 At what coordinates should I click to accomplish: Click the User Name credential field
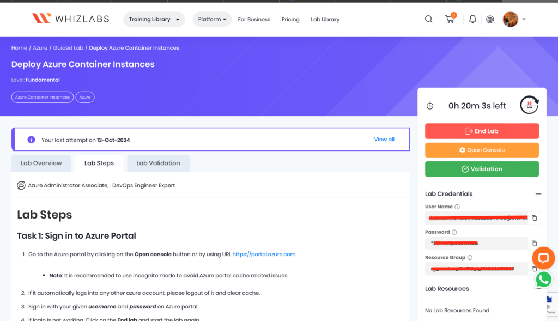477,218
